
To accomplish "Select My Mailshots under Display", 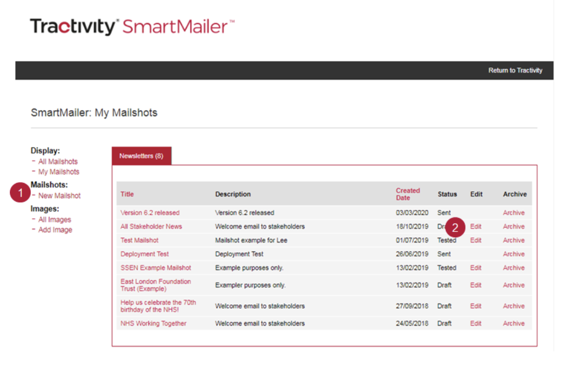I will [59, 172].
